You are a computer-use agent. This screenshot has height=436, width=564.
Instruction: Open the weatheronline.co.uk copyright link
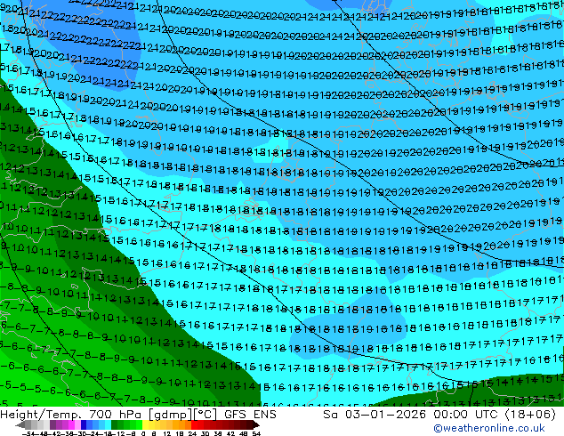(489, 429)
